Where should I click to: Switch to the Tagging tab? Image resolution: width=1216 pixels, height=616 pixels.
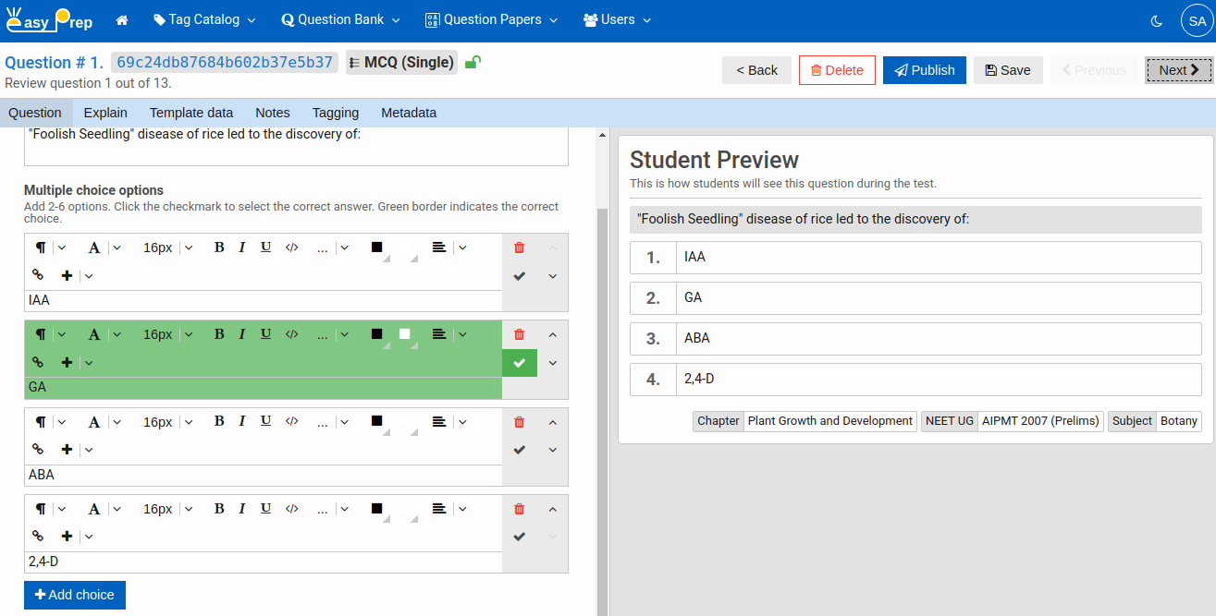click(x=335, y=113)
